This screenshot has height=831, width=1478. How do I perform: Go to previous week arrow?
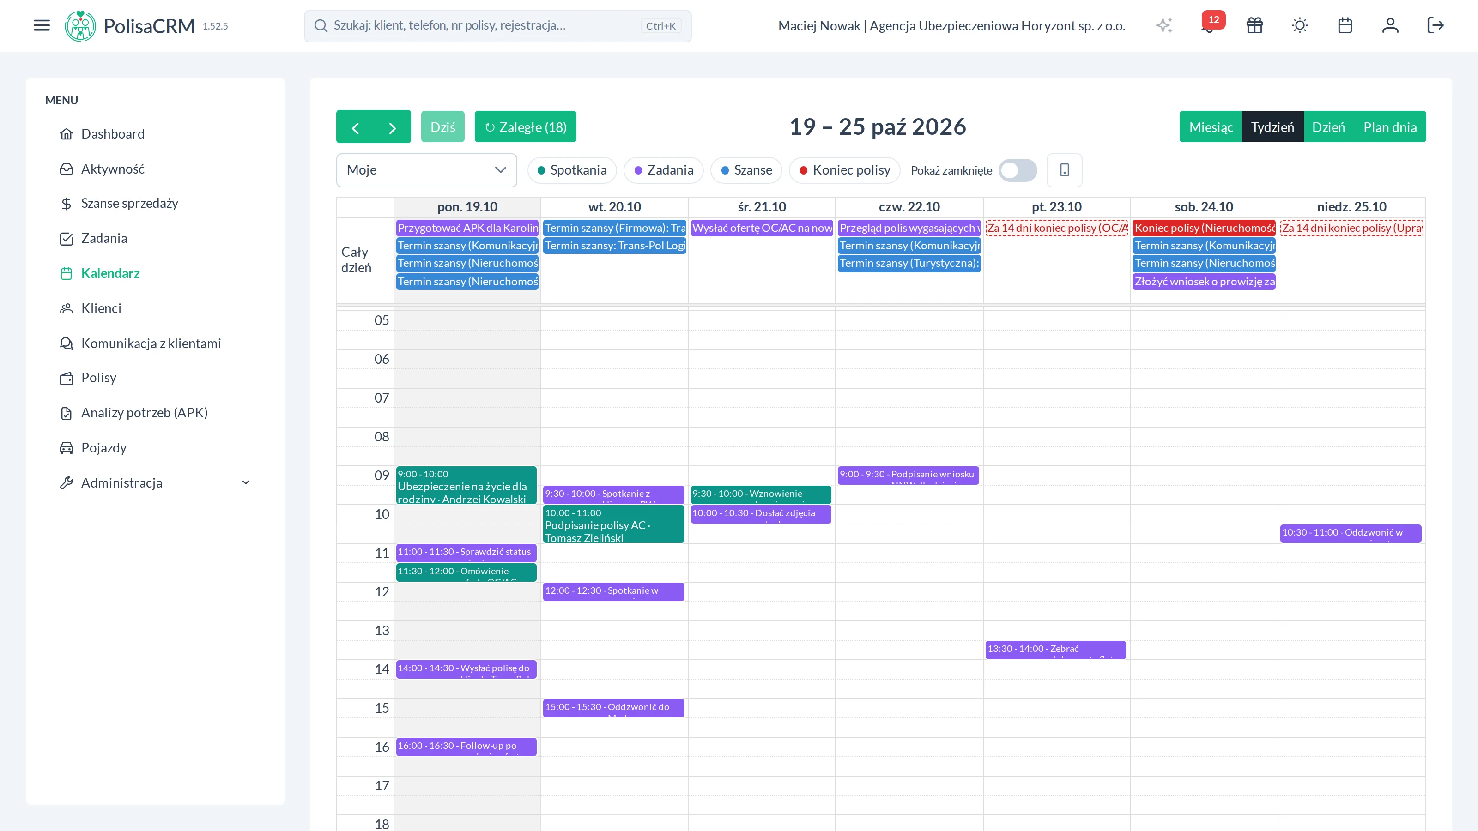click(x=355, y=127)
